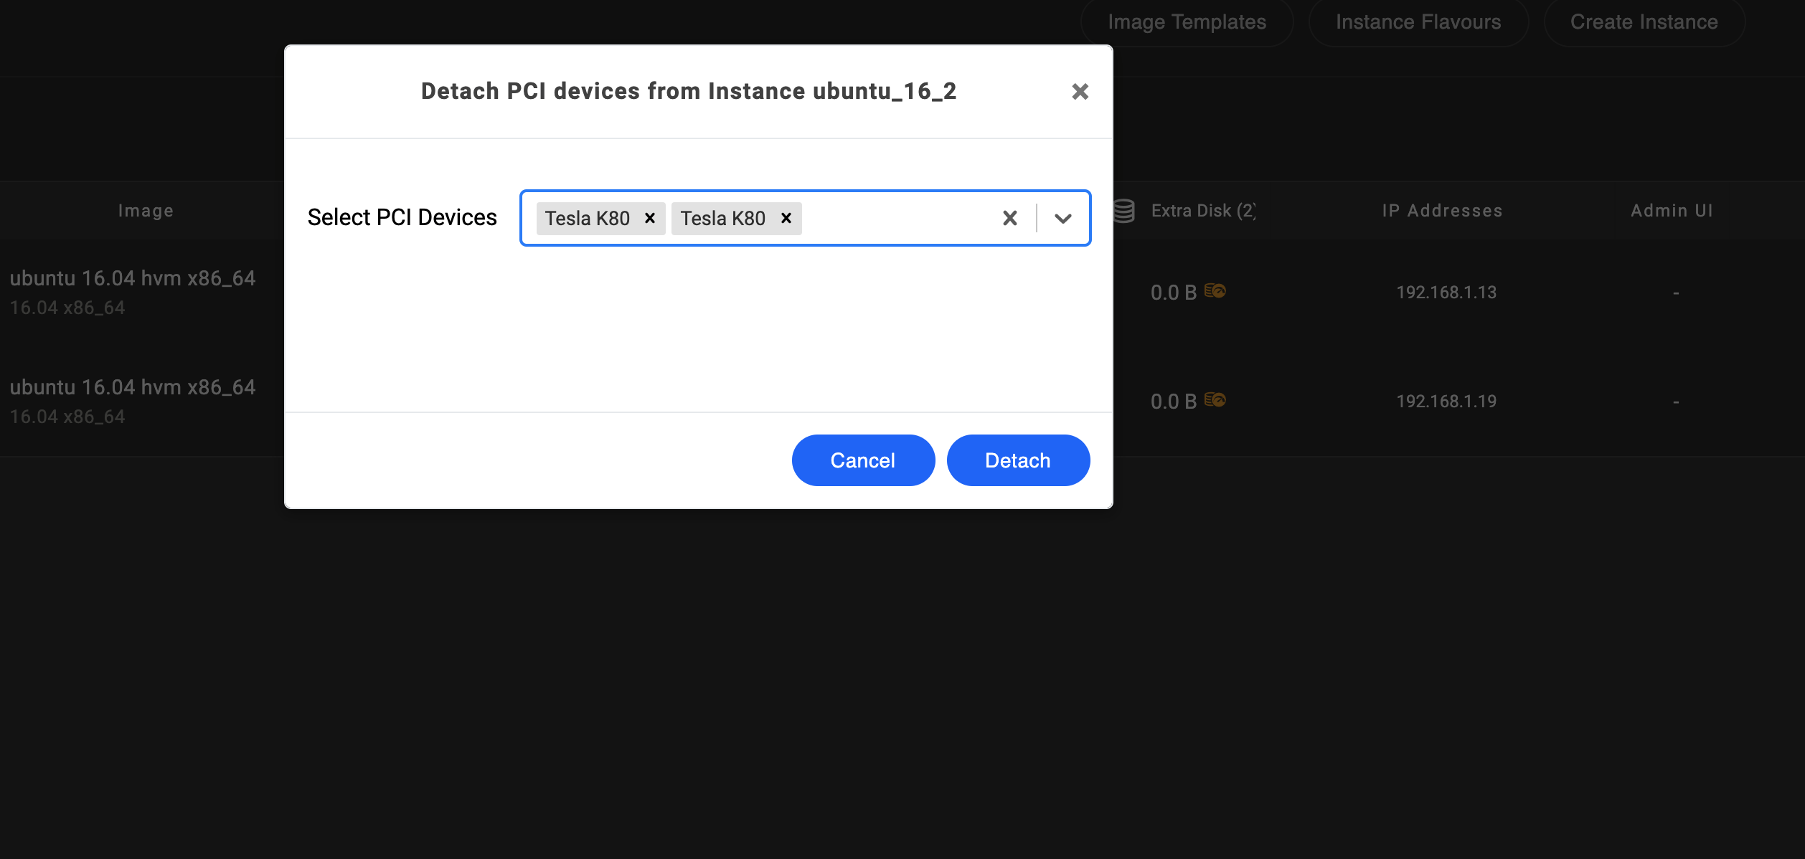Click 0.0 B value in 192.168.1.19 row
1805x859 pixels.
[1174, 402]
